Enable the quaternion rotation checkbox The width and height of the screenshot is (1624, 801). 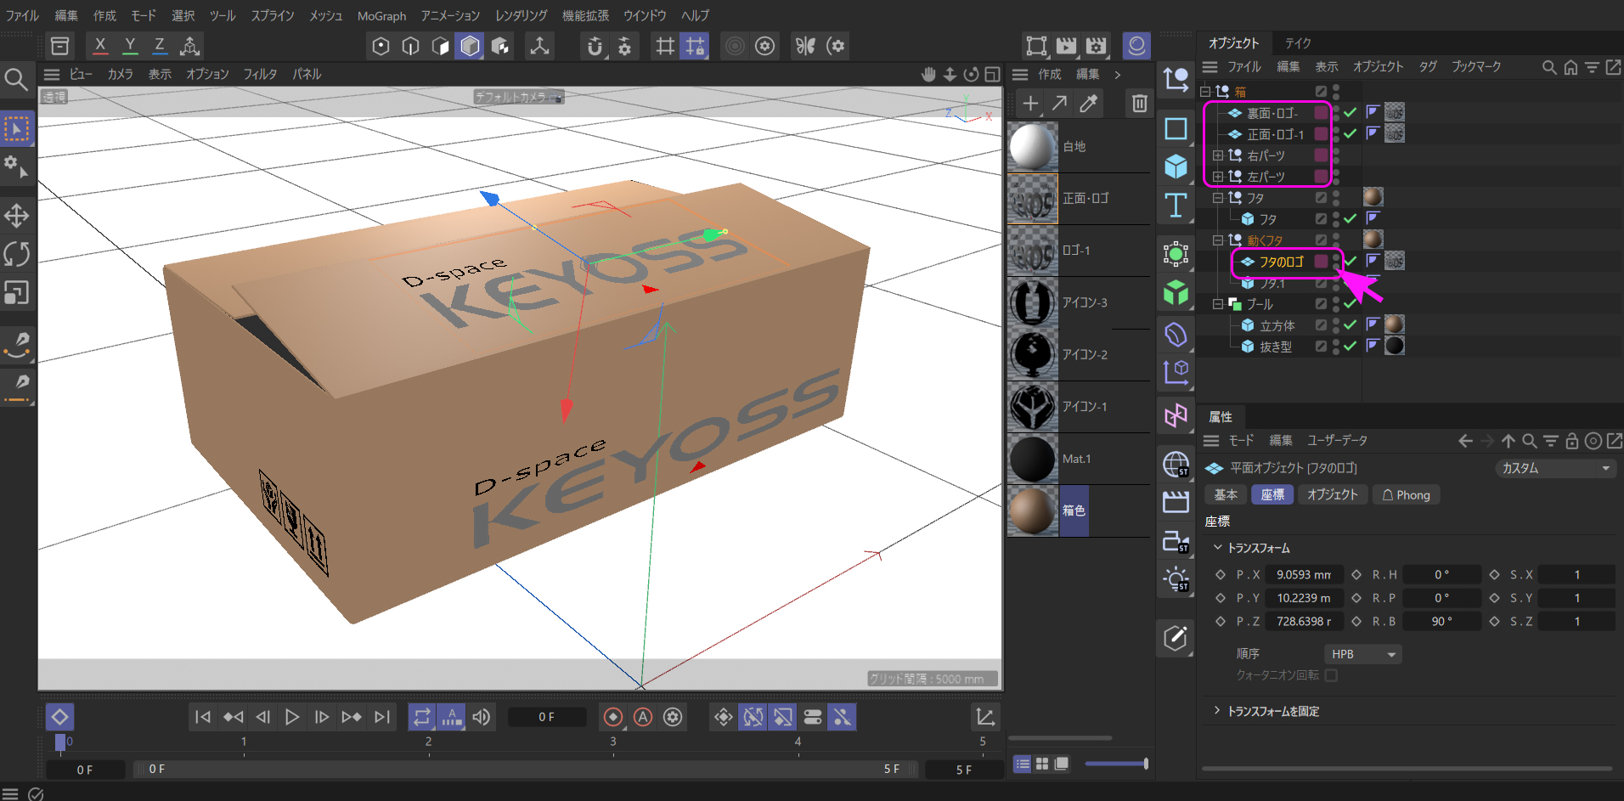(1331, 675)
